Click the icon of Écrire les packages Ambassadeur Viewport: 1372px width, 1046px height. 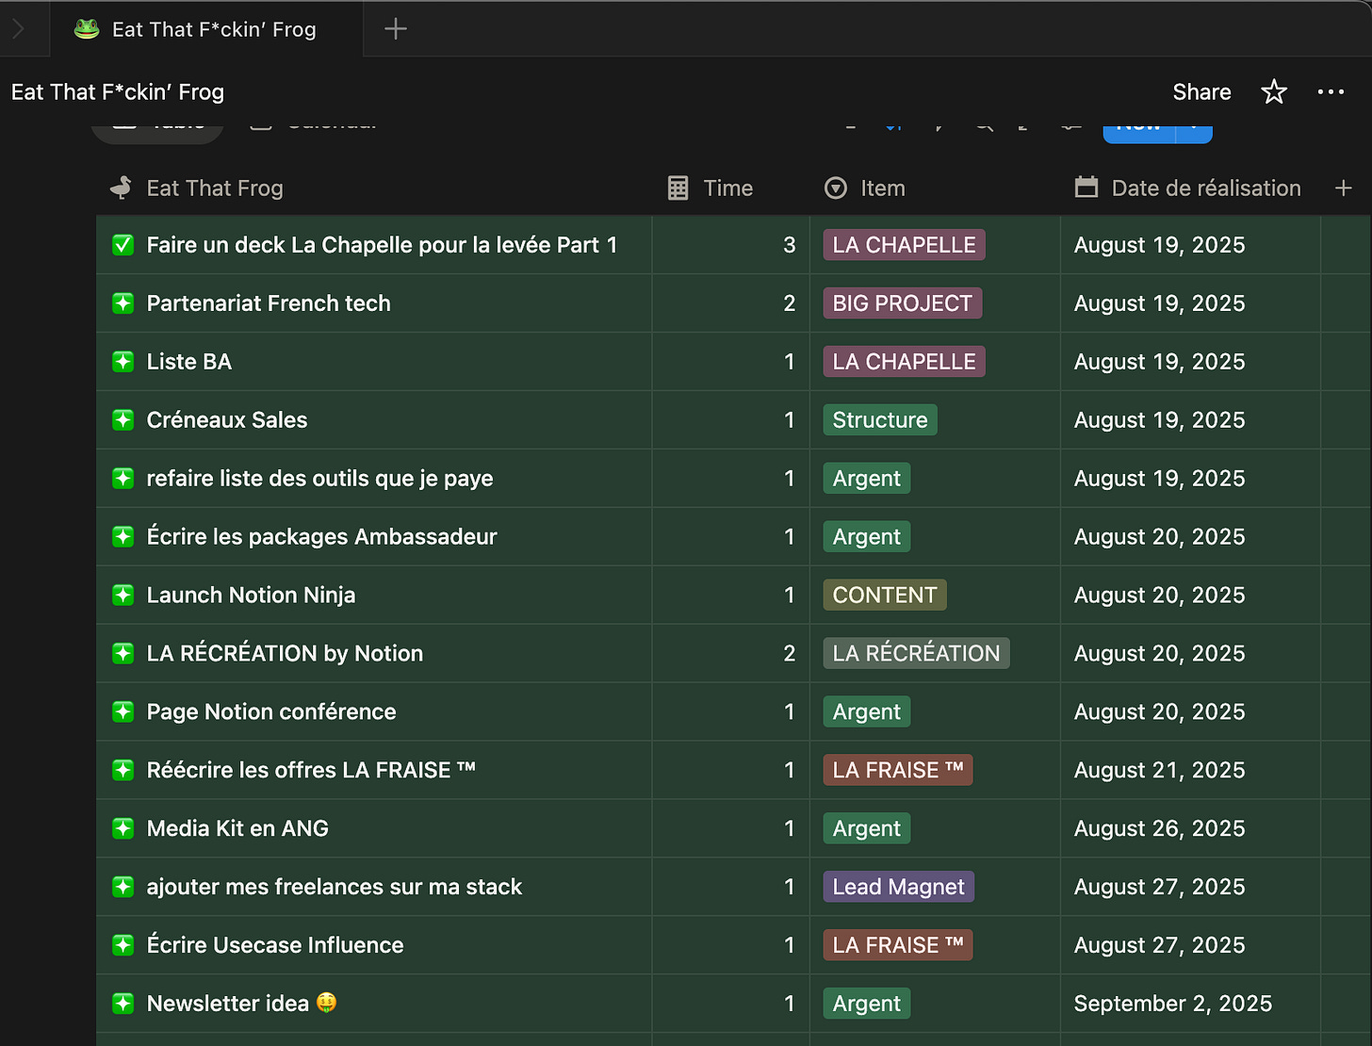(122, 537)
